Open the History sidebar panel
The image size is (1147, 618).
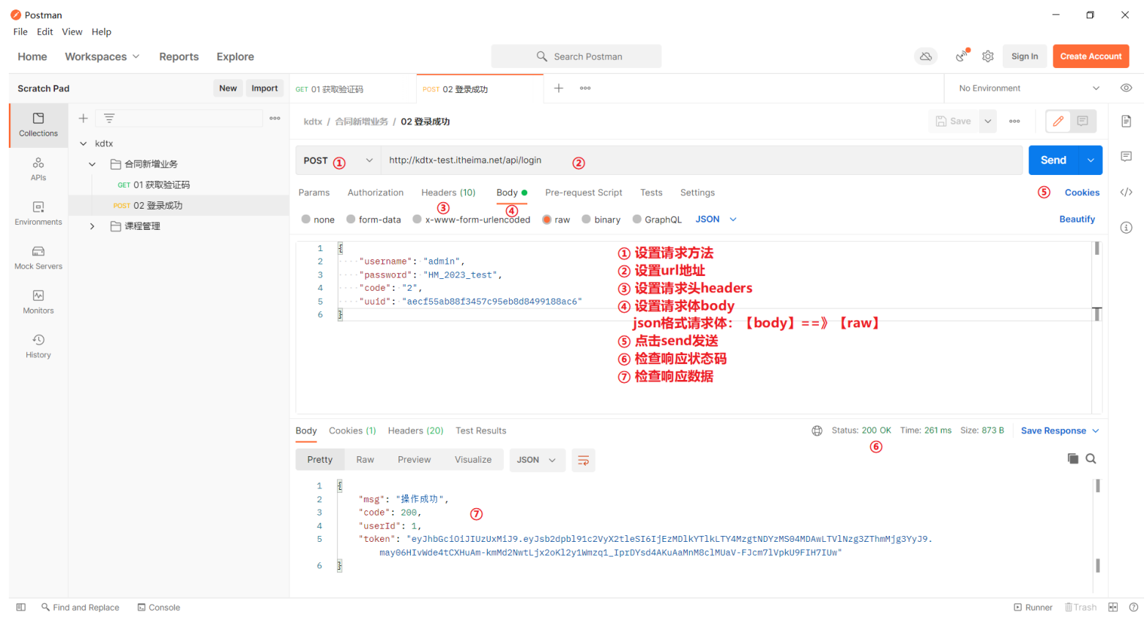coord(38,346)
